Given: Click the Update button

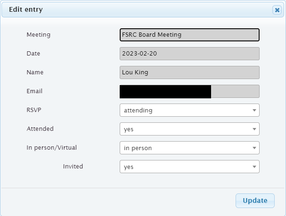Looking at the screenshot, I should (255, 200).
